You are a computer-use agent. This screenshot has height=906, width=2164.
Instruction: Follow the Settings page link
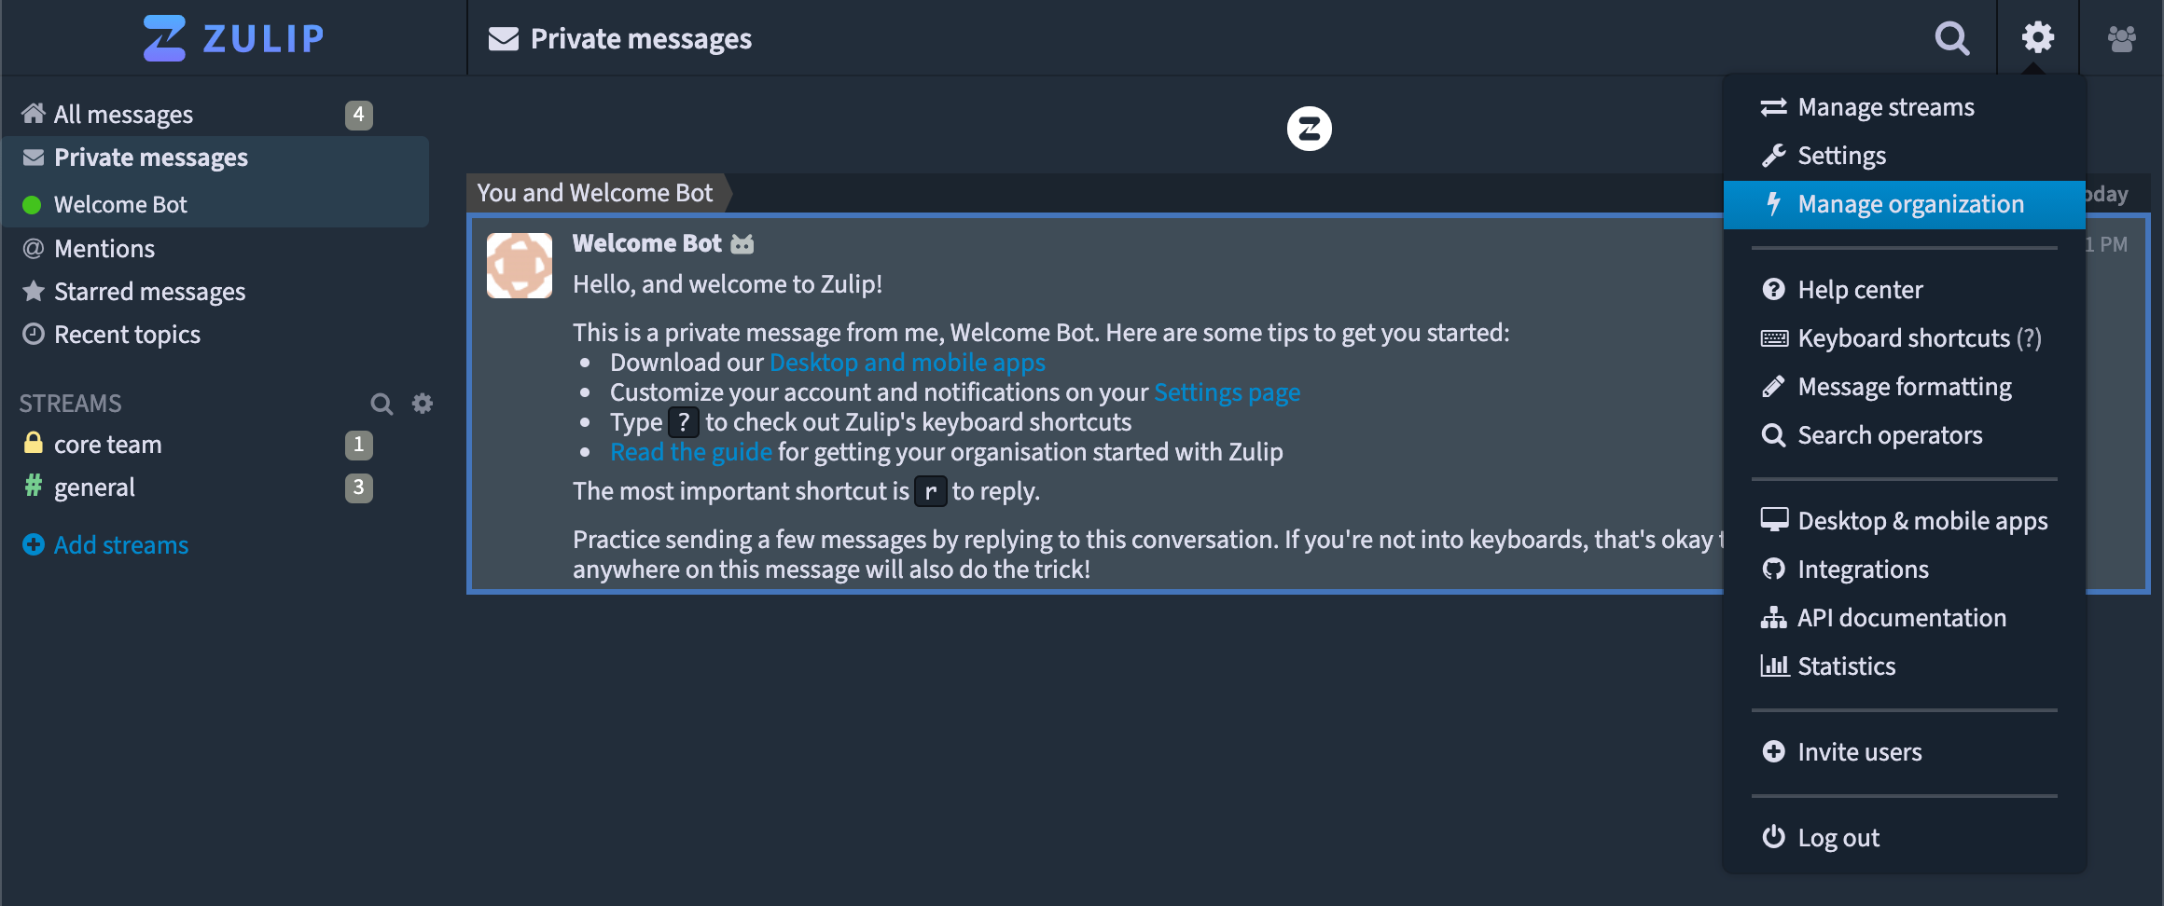point(1227,392)
